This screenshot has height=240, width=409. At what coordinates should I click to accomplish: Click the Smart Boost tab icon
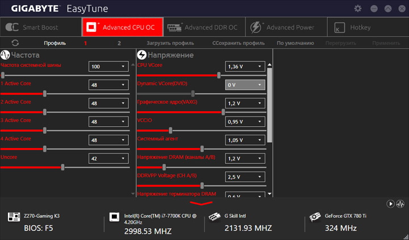click(12, 27)
